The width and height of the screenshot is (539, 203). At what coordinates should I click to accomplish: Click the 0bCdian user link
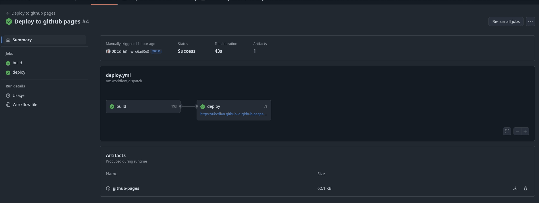coord(119,51)
